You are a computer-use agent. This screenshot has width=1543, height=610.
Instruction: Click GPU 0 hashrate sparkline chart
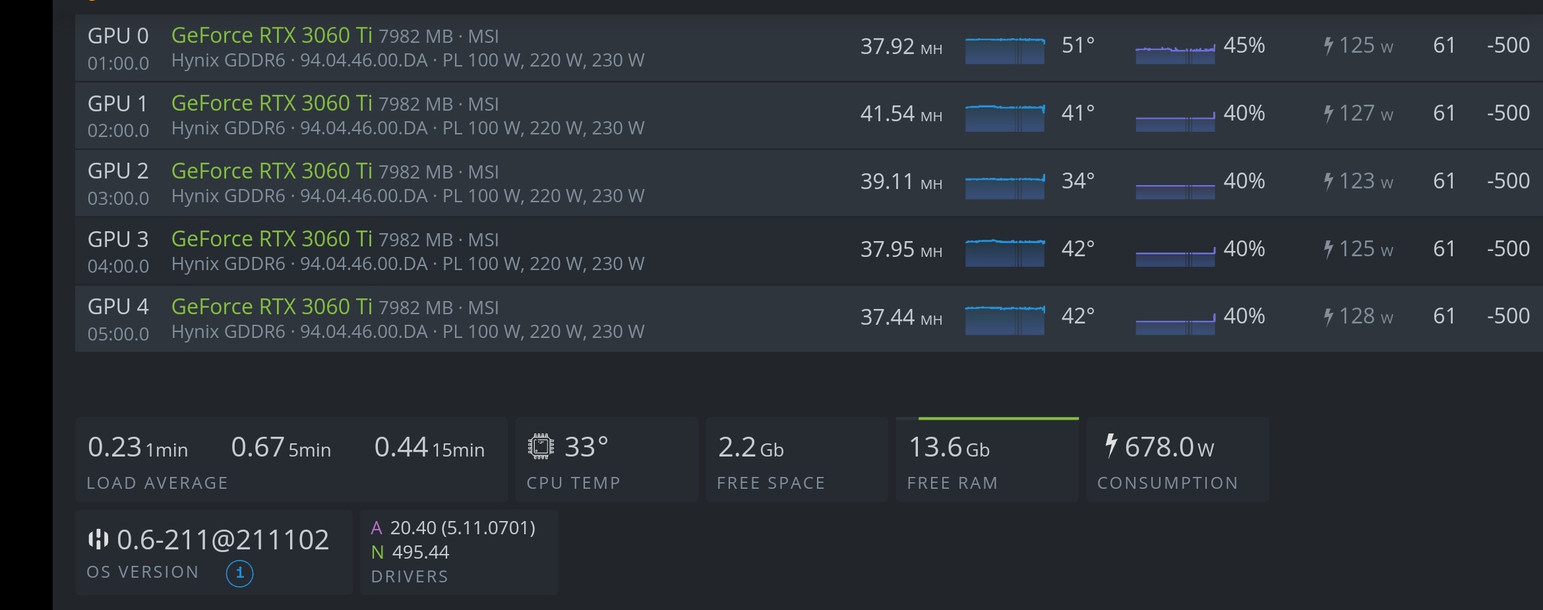(x=1004, y=51)
